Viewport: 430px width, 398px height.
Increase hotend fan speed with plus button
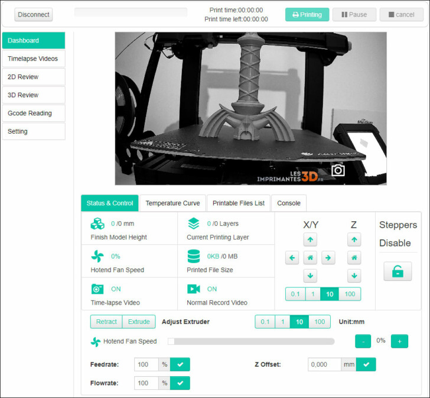coord(399,341)
